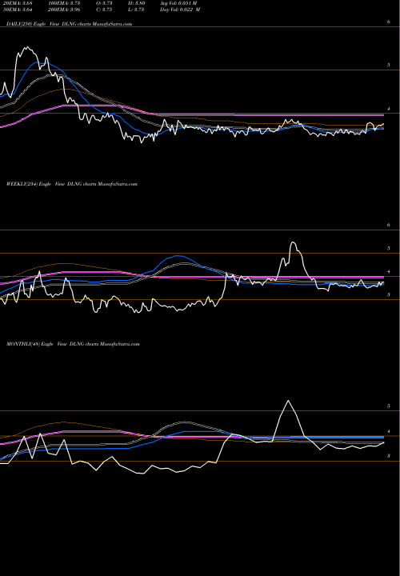The width and height of the screenshot is (400, 576).
Task: Click price label 4 on monthly chart axis
Action: coord(388,431)
